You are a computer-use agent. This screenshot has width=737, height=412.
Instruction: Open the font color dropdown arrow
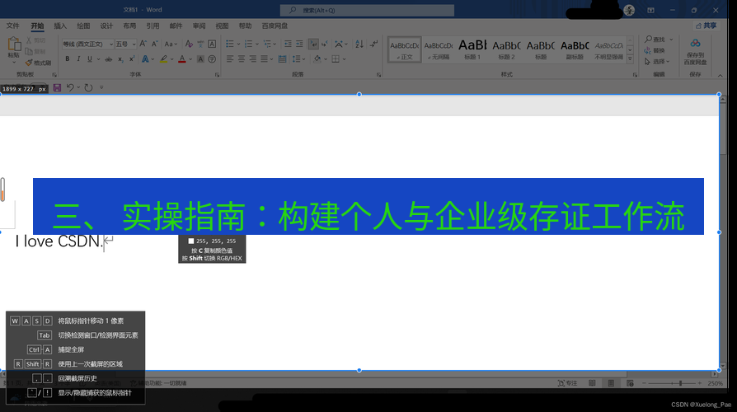pyautogui.click(x=190, y=59)
